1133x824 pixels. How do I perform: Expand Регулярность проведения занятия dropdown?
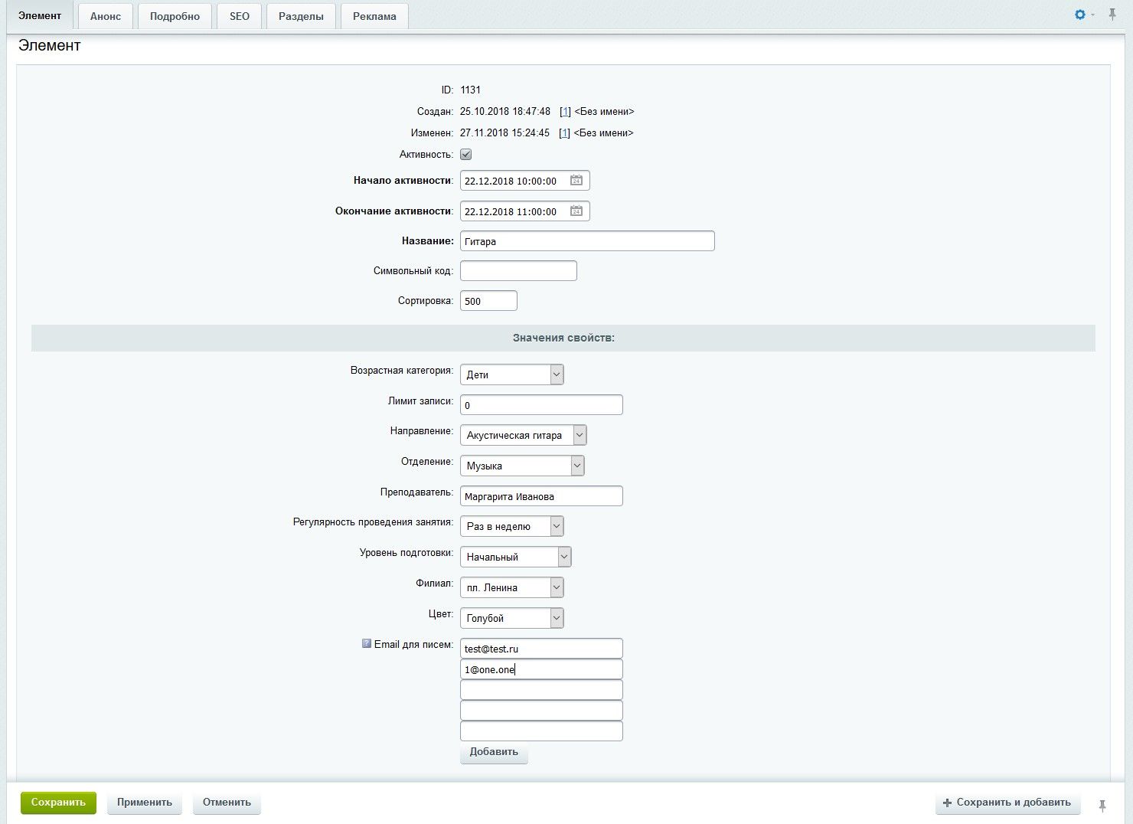[512, 526]
